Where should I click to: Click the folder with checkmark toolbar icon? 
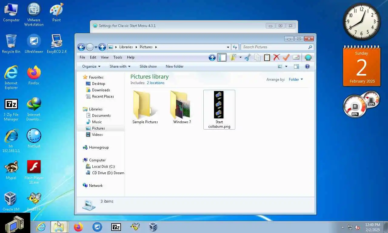tap(233, 57)
